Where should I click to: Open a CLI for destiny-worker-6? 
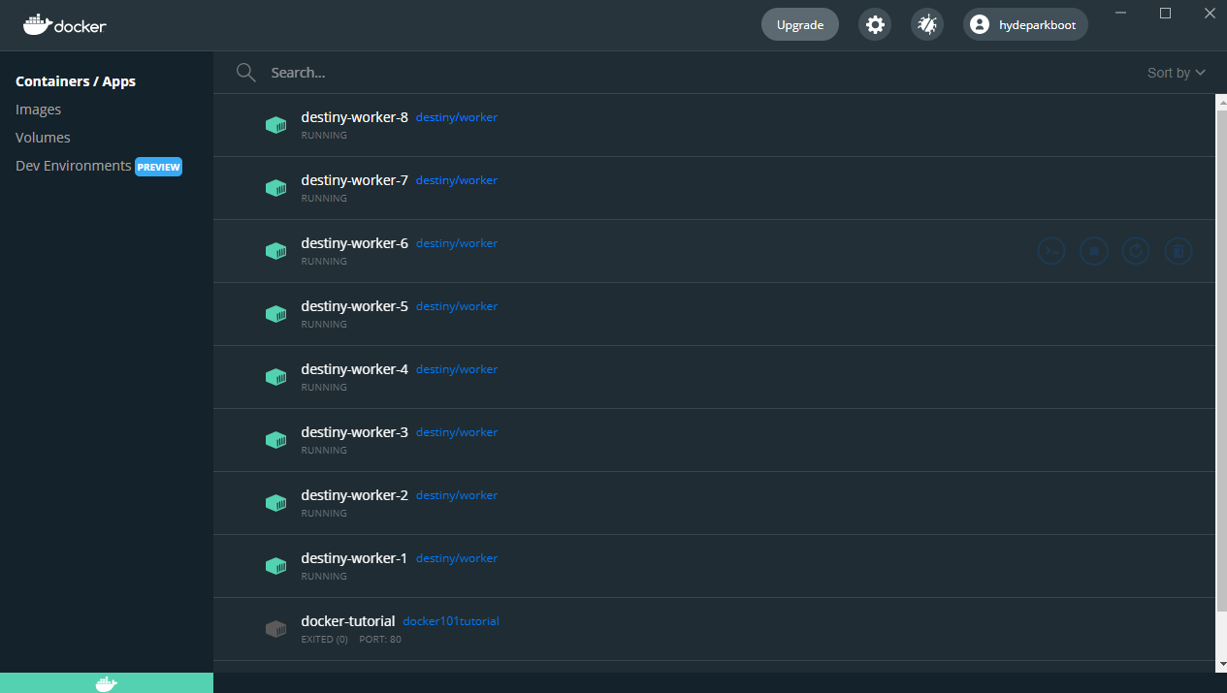pos(1051,251)
